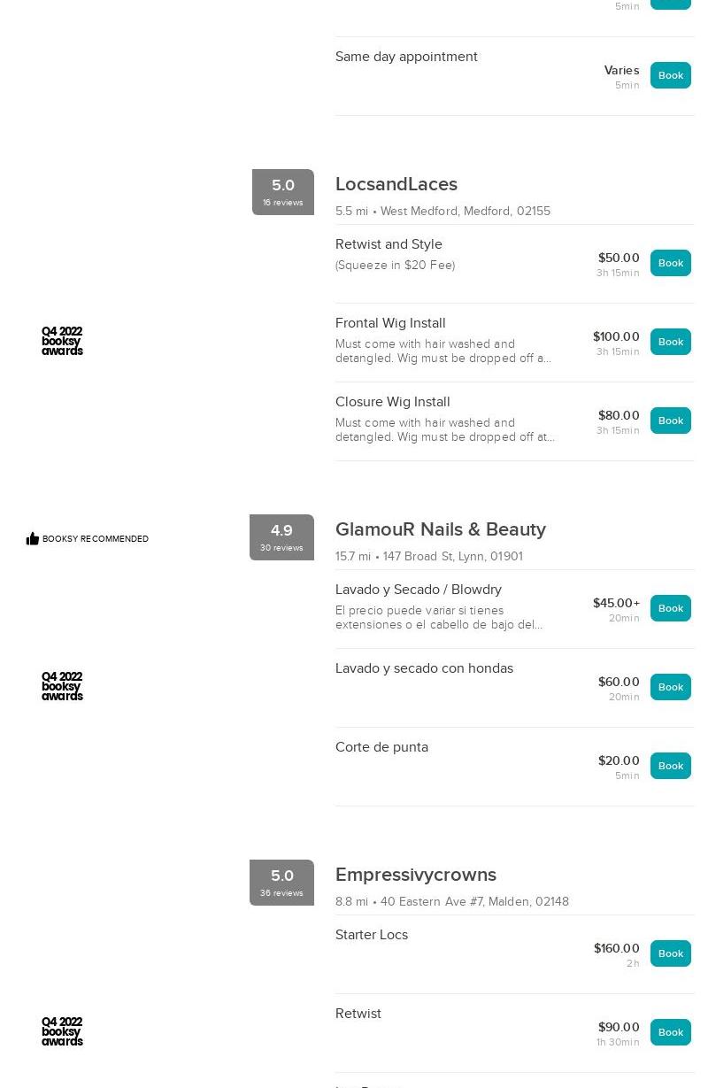Open Empressivycrowns 5.0 rating badge
Screen dimensions: 708x1088
point(281,883)
